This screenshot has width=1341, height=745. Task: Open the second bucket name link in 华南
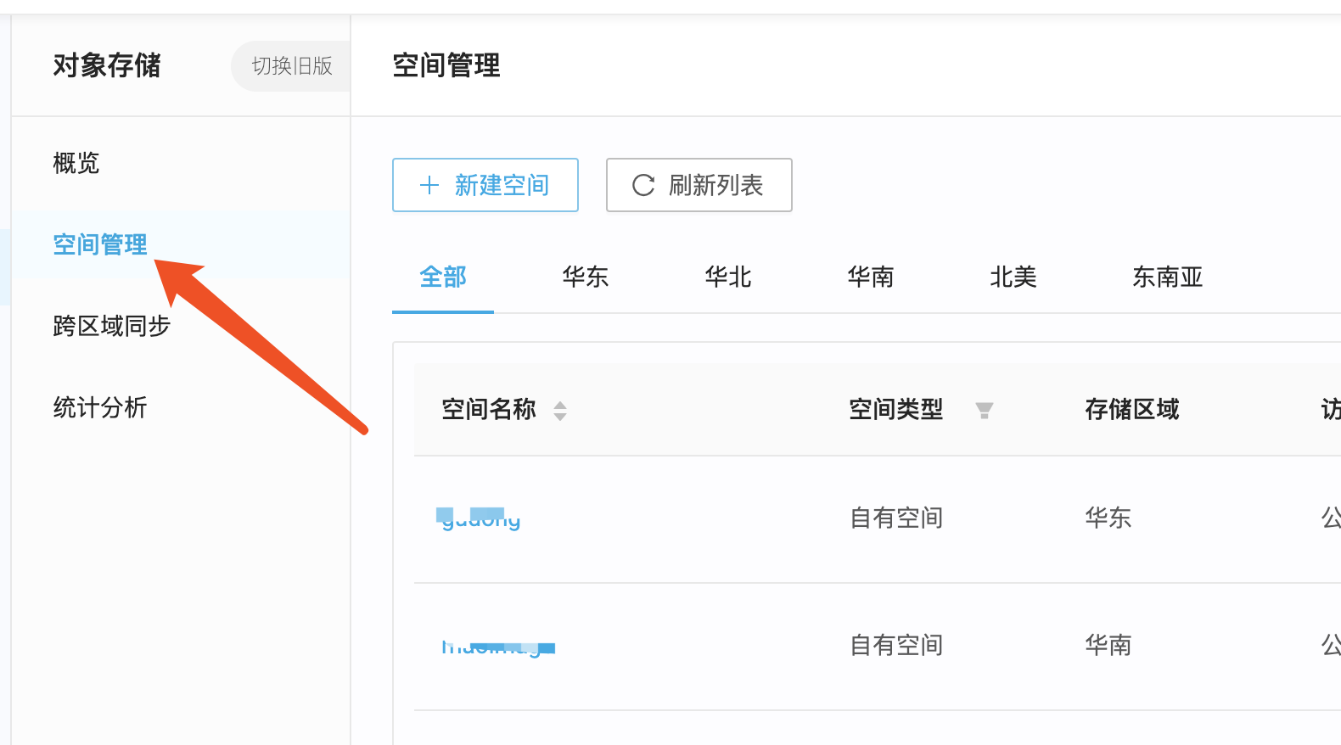pyautogui.click(x=497, y=647)
